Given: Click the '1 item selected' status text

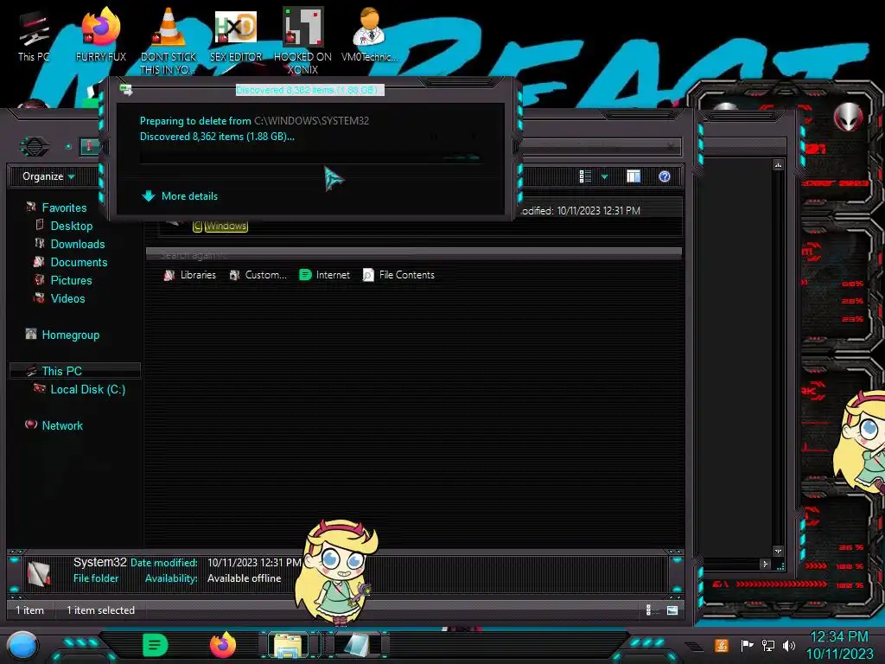Looking at the screenshot, I should (100, 610).
